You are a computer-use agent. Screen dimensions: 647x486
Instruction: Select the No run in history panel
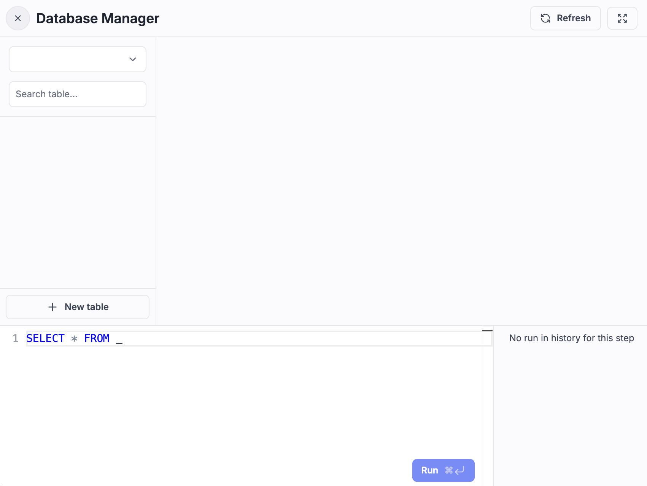[571, 338]
